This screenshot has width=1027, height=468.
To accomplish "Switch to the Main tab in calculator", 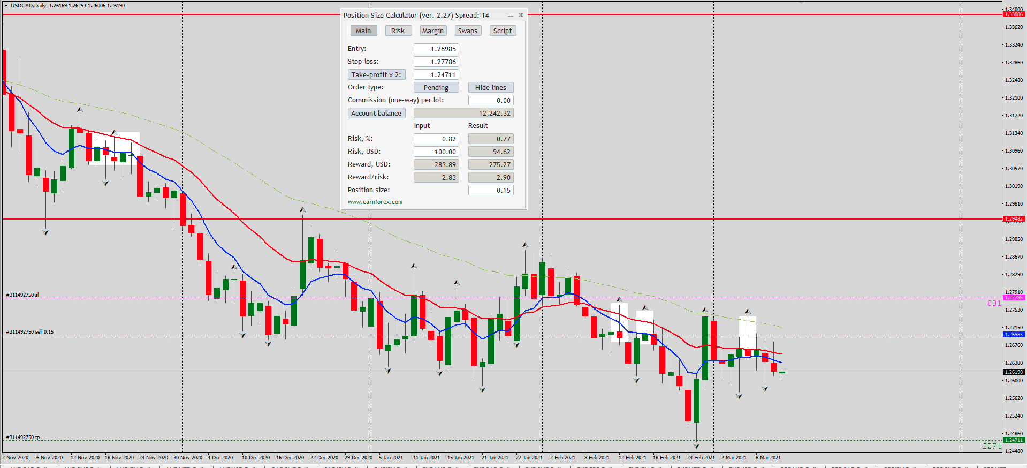I will (x=363, y=31).
